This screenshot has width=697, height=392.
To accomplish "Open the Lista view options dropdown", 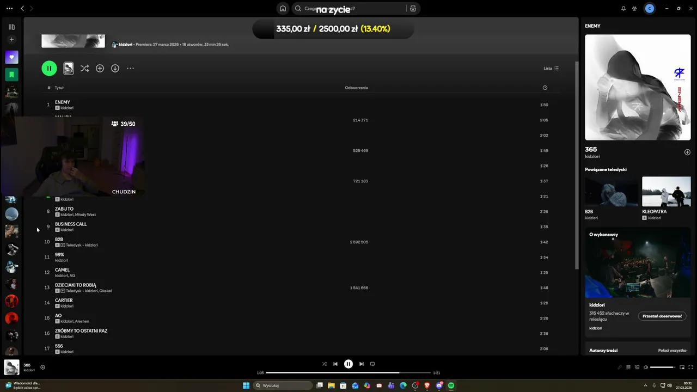I will coord(551,69).
